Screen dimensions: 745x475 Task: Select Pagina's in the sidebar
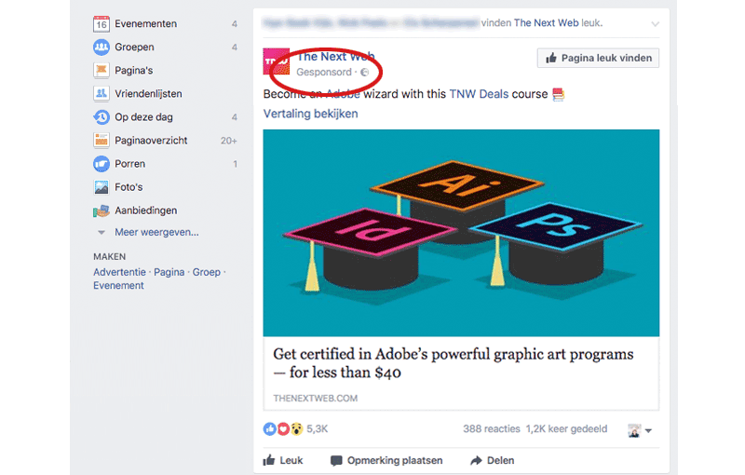tap(134, 70)
